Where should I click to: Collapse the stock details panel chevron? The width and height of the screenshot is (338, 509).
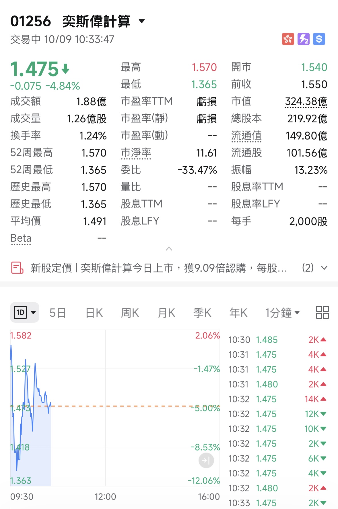coord(169,249)
